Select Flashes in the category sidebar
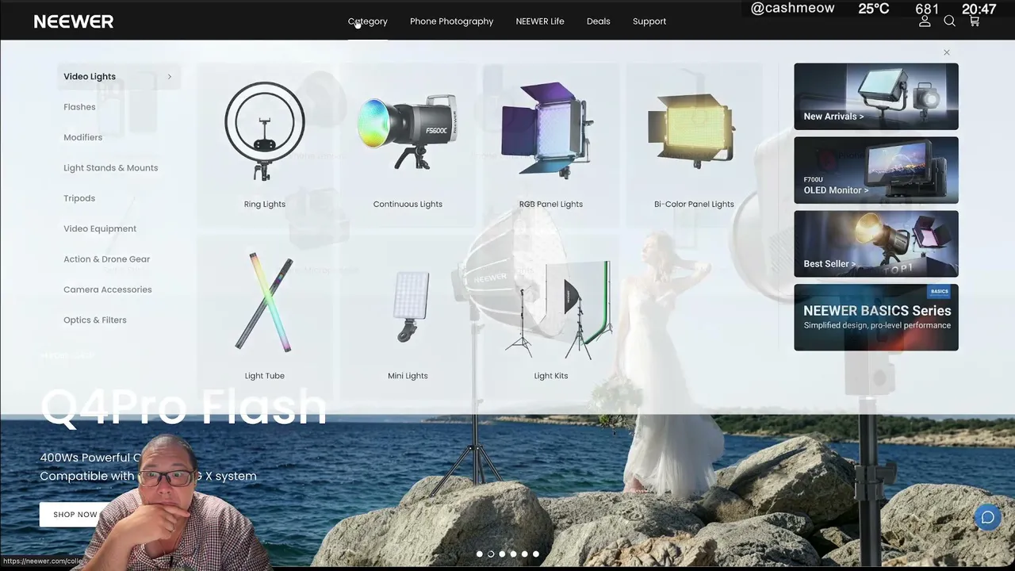The image size is (1015, 571). tap(79, 107)
